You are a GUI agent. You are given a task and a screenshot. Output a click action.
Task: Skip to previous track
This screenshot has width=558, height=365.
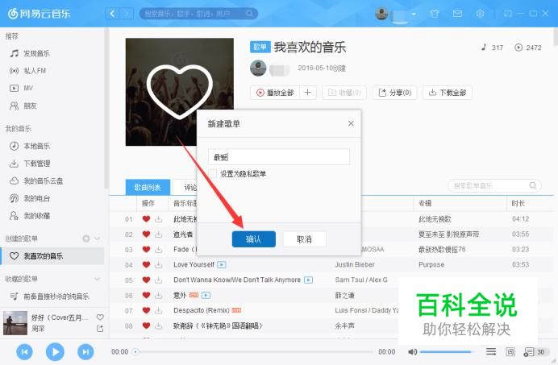click(x=24, y=352)
